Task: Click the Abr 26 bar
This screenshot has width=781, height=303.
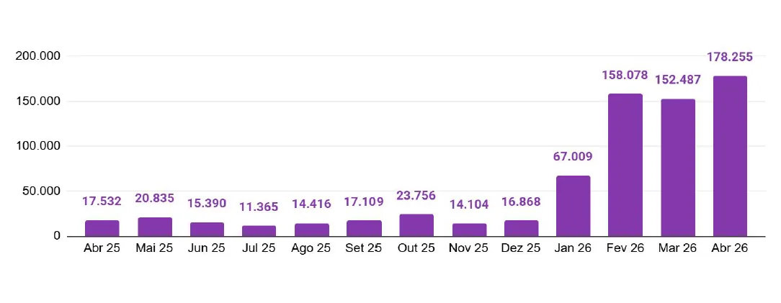Action: (x=730, y=156)
